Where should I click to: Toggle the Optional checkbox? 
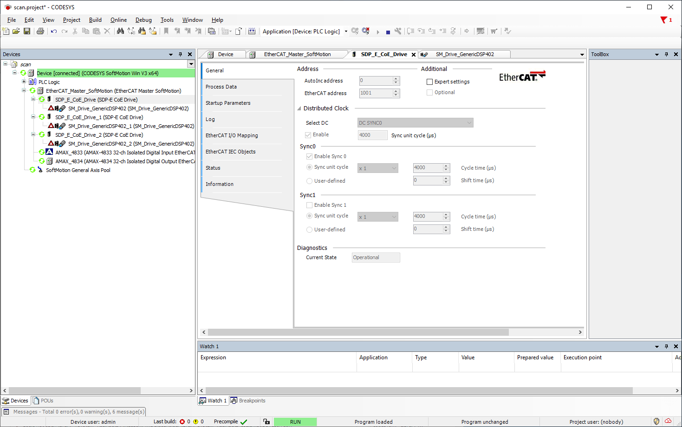pyautogui.click(x=429, y=92)
